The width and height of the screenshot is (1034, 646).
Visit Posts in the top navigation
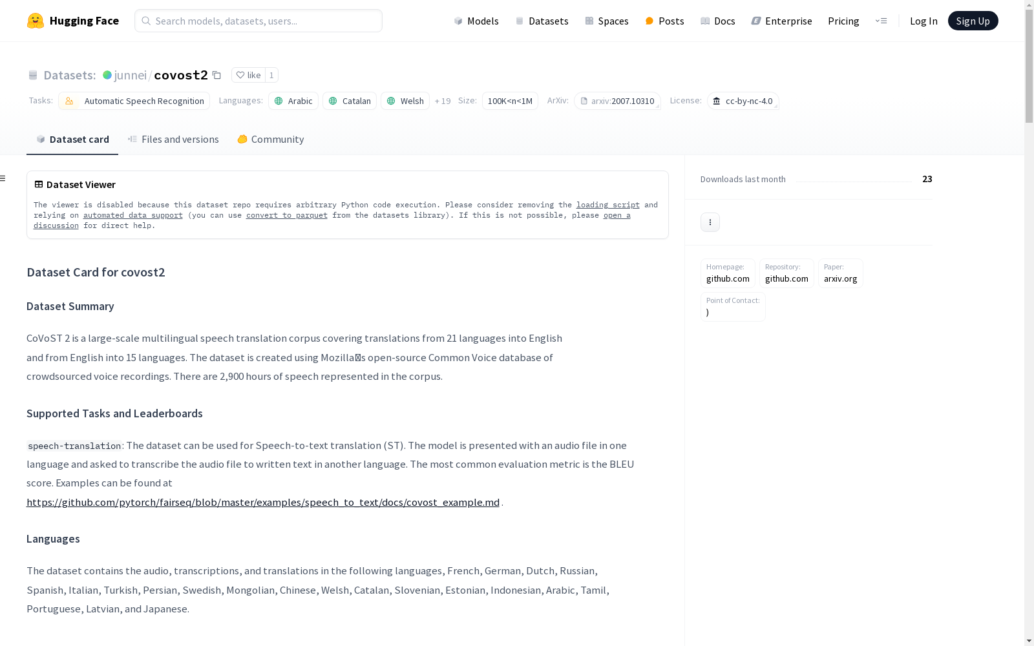664,21
